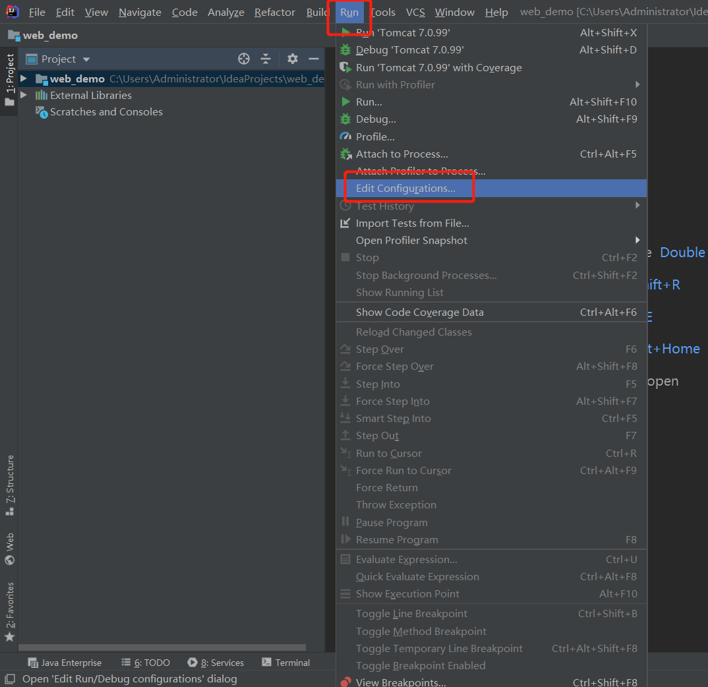Close the highlighted Run menu
708x687 pixels.
pos(349,12)
